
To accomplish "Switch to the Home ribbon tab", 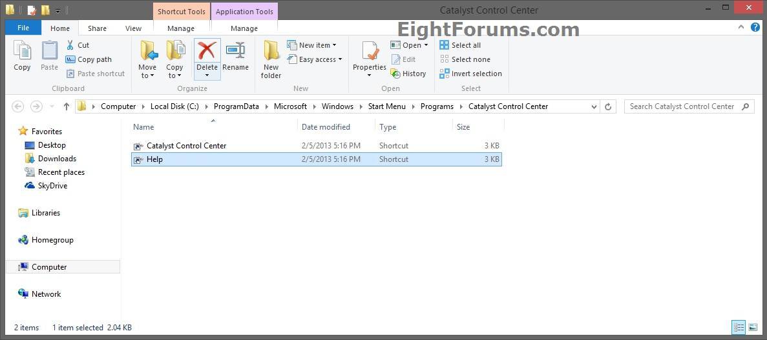I will pos(59,28).
